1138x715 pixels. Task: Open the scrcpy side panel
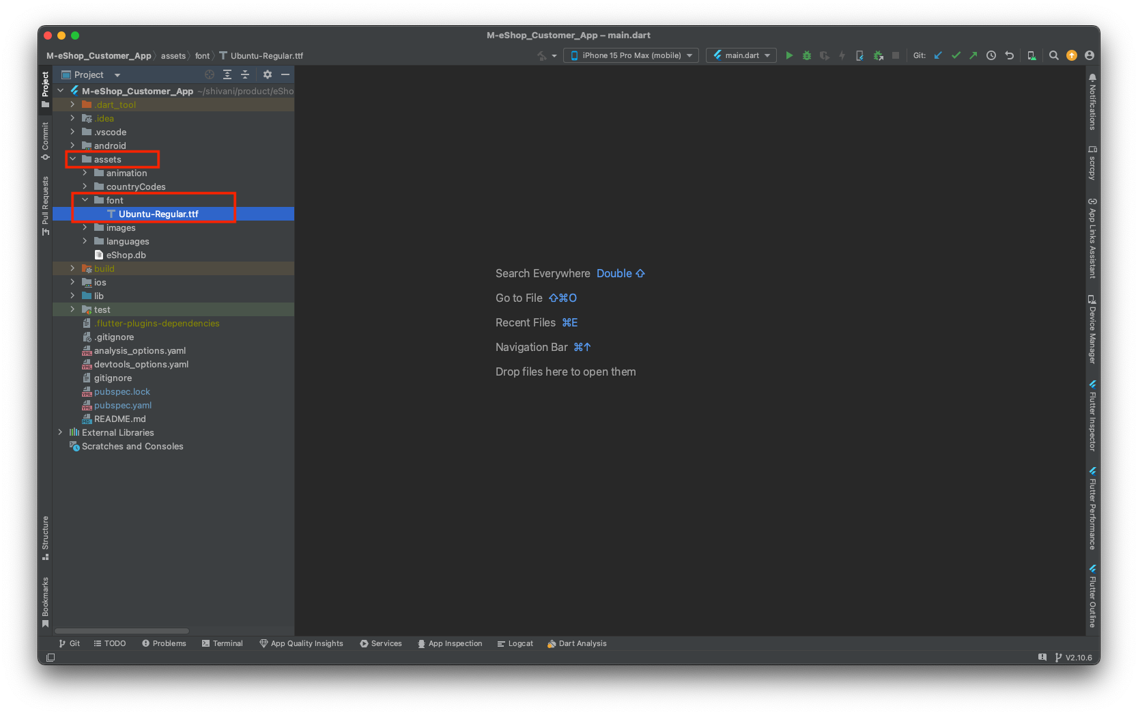tap(1092, 163)
